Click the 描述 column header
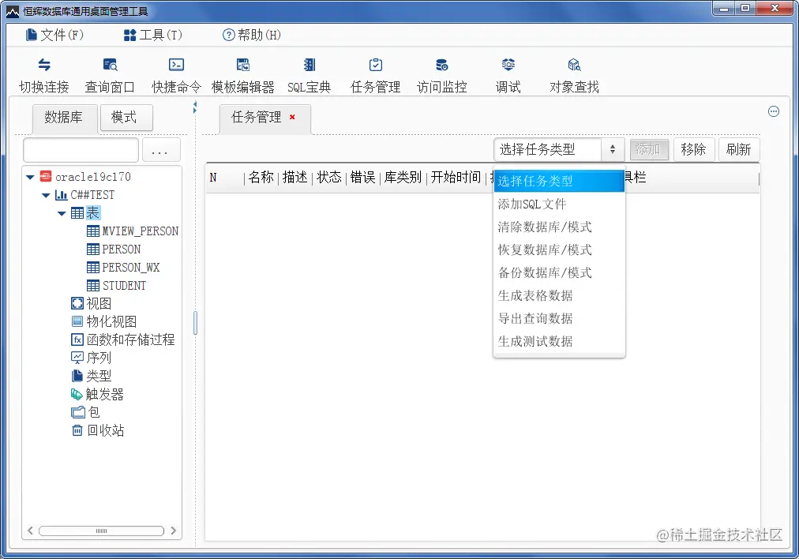Image resolution: width=799 pixels, height=559 pixels. coord(295,178)
